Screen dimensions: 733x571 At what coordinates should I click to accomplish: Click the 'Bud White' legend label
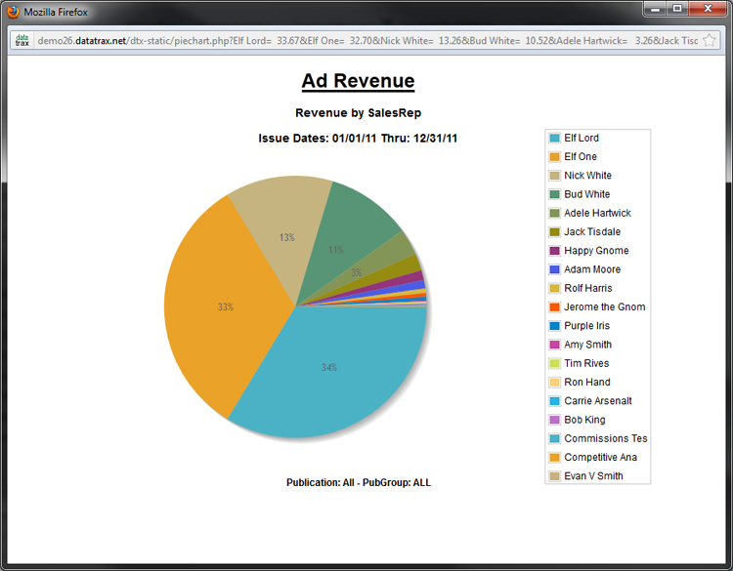[586, 194]
